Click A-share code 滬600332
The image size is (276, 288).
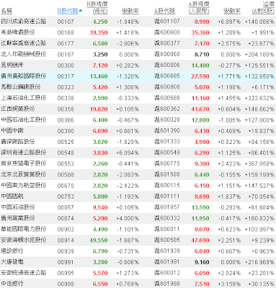point(167,218)
